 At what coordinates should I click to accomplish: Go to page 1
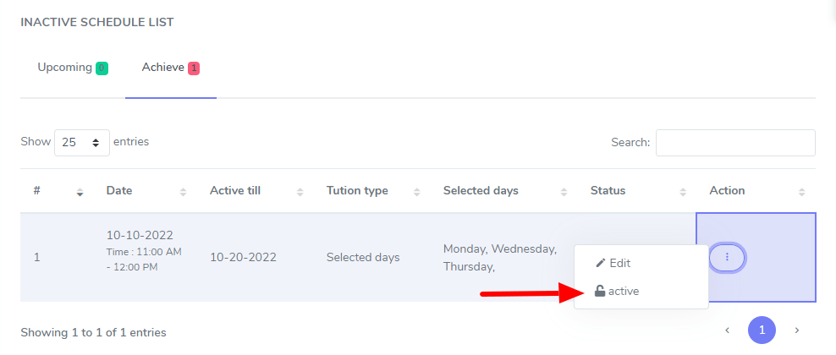click(762, 330)
